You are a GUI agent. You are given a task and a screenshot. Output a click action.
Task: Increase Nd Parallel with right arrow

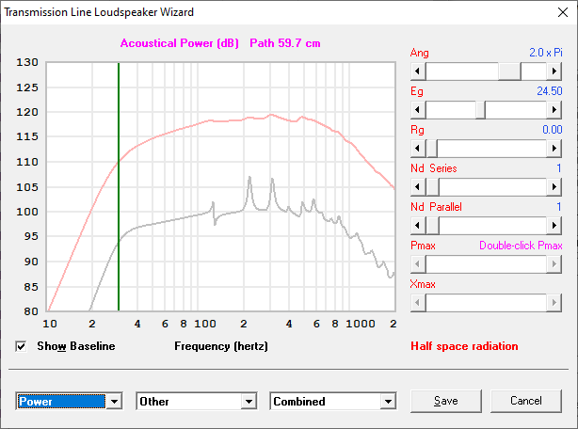[554, 226]
